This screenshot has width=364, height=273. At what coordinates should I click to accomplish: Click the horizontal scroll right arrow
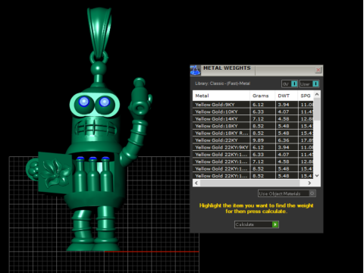(x=309, y=183)
